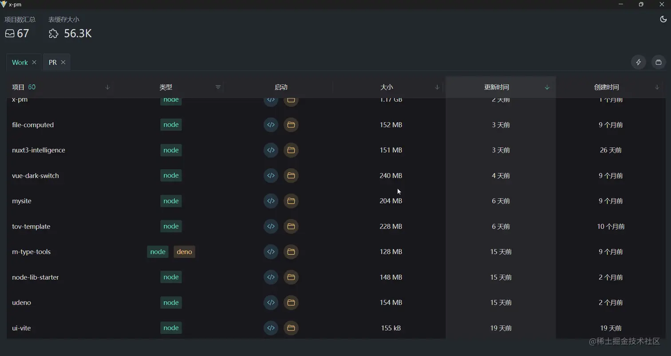Screen dimensions: 671x356
Task: Close the Work tab
Action: tap(34, 62)
